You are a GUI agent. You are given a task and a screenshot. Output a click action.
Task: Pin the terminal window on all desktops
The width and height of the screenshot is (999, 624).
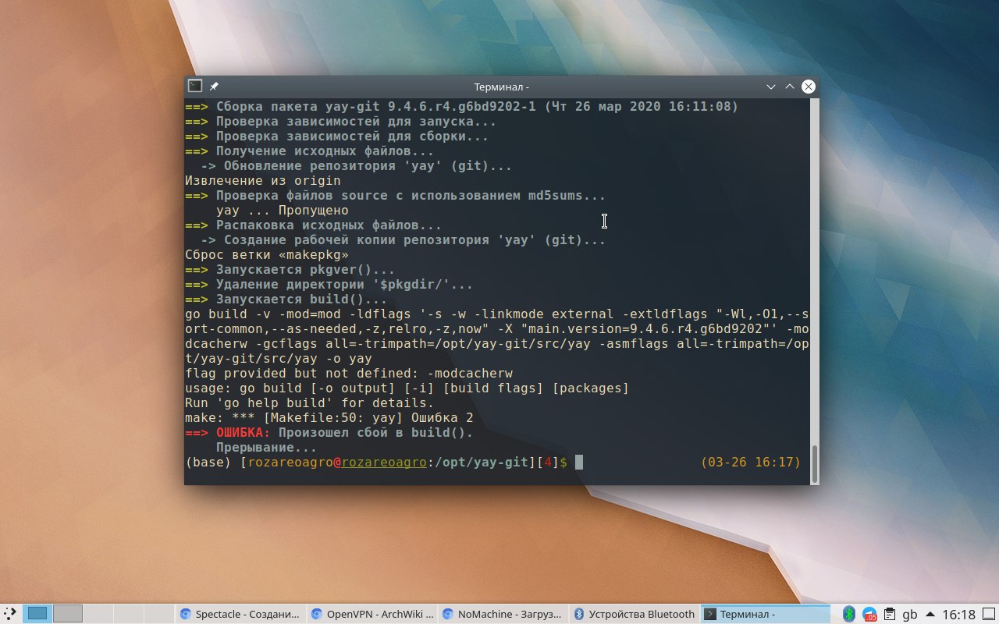[214, 87]
